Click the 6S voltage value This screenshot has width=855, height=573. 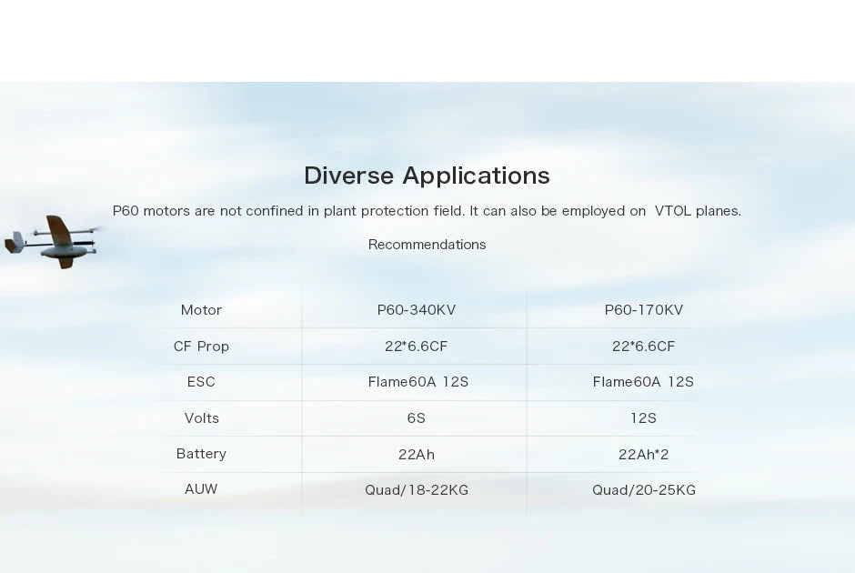tap(417, 417)
